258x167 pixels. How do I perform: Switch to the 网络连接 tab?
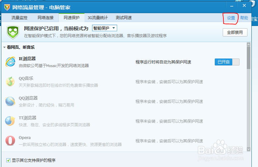coord(46,18)
